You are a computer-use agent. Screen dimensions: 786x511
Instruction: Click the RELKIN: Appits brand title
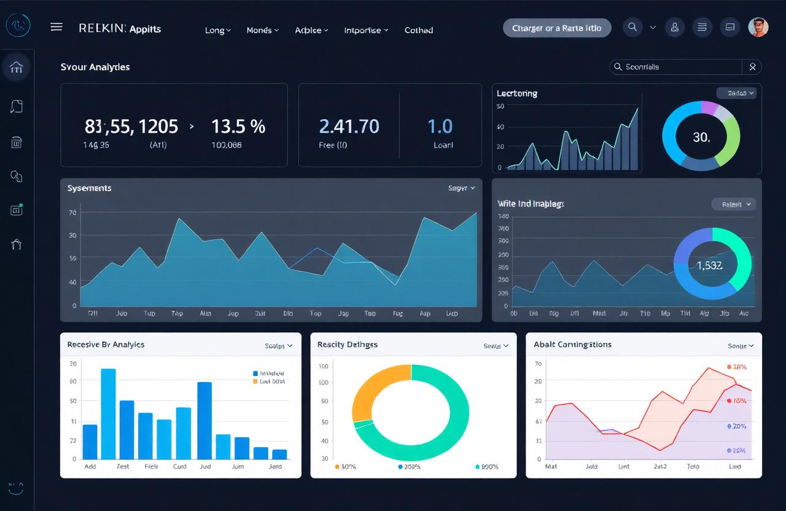click(x=120, y=28)
